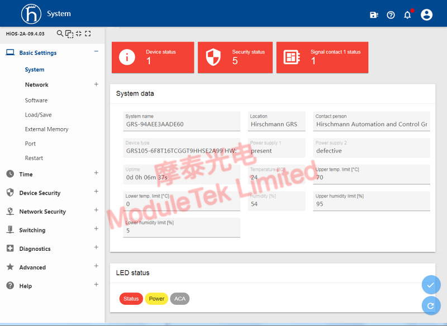Click the search icon in navigation toolbar
Image resolution: width=447 pixels, height=326 pixels.
[60, 33]
